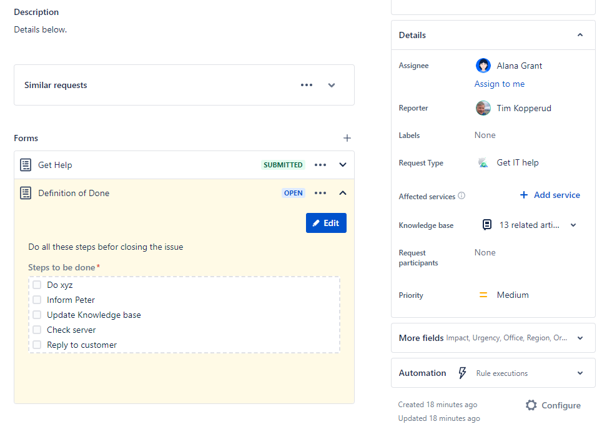Click the Definition of Done title
This screenshot has width=602, height=424.
click(74, 193)
